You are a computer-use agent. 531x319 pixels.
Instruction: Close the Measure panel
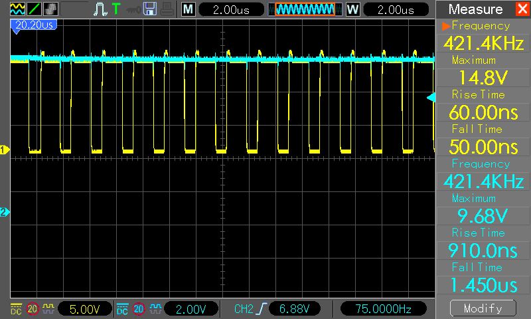[522, 9]
